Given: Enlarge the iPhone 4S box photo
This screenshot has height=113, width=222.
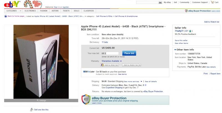Looking at the screenshot, I should coord(41,101).
